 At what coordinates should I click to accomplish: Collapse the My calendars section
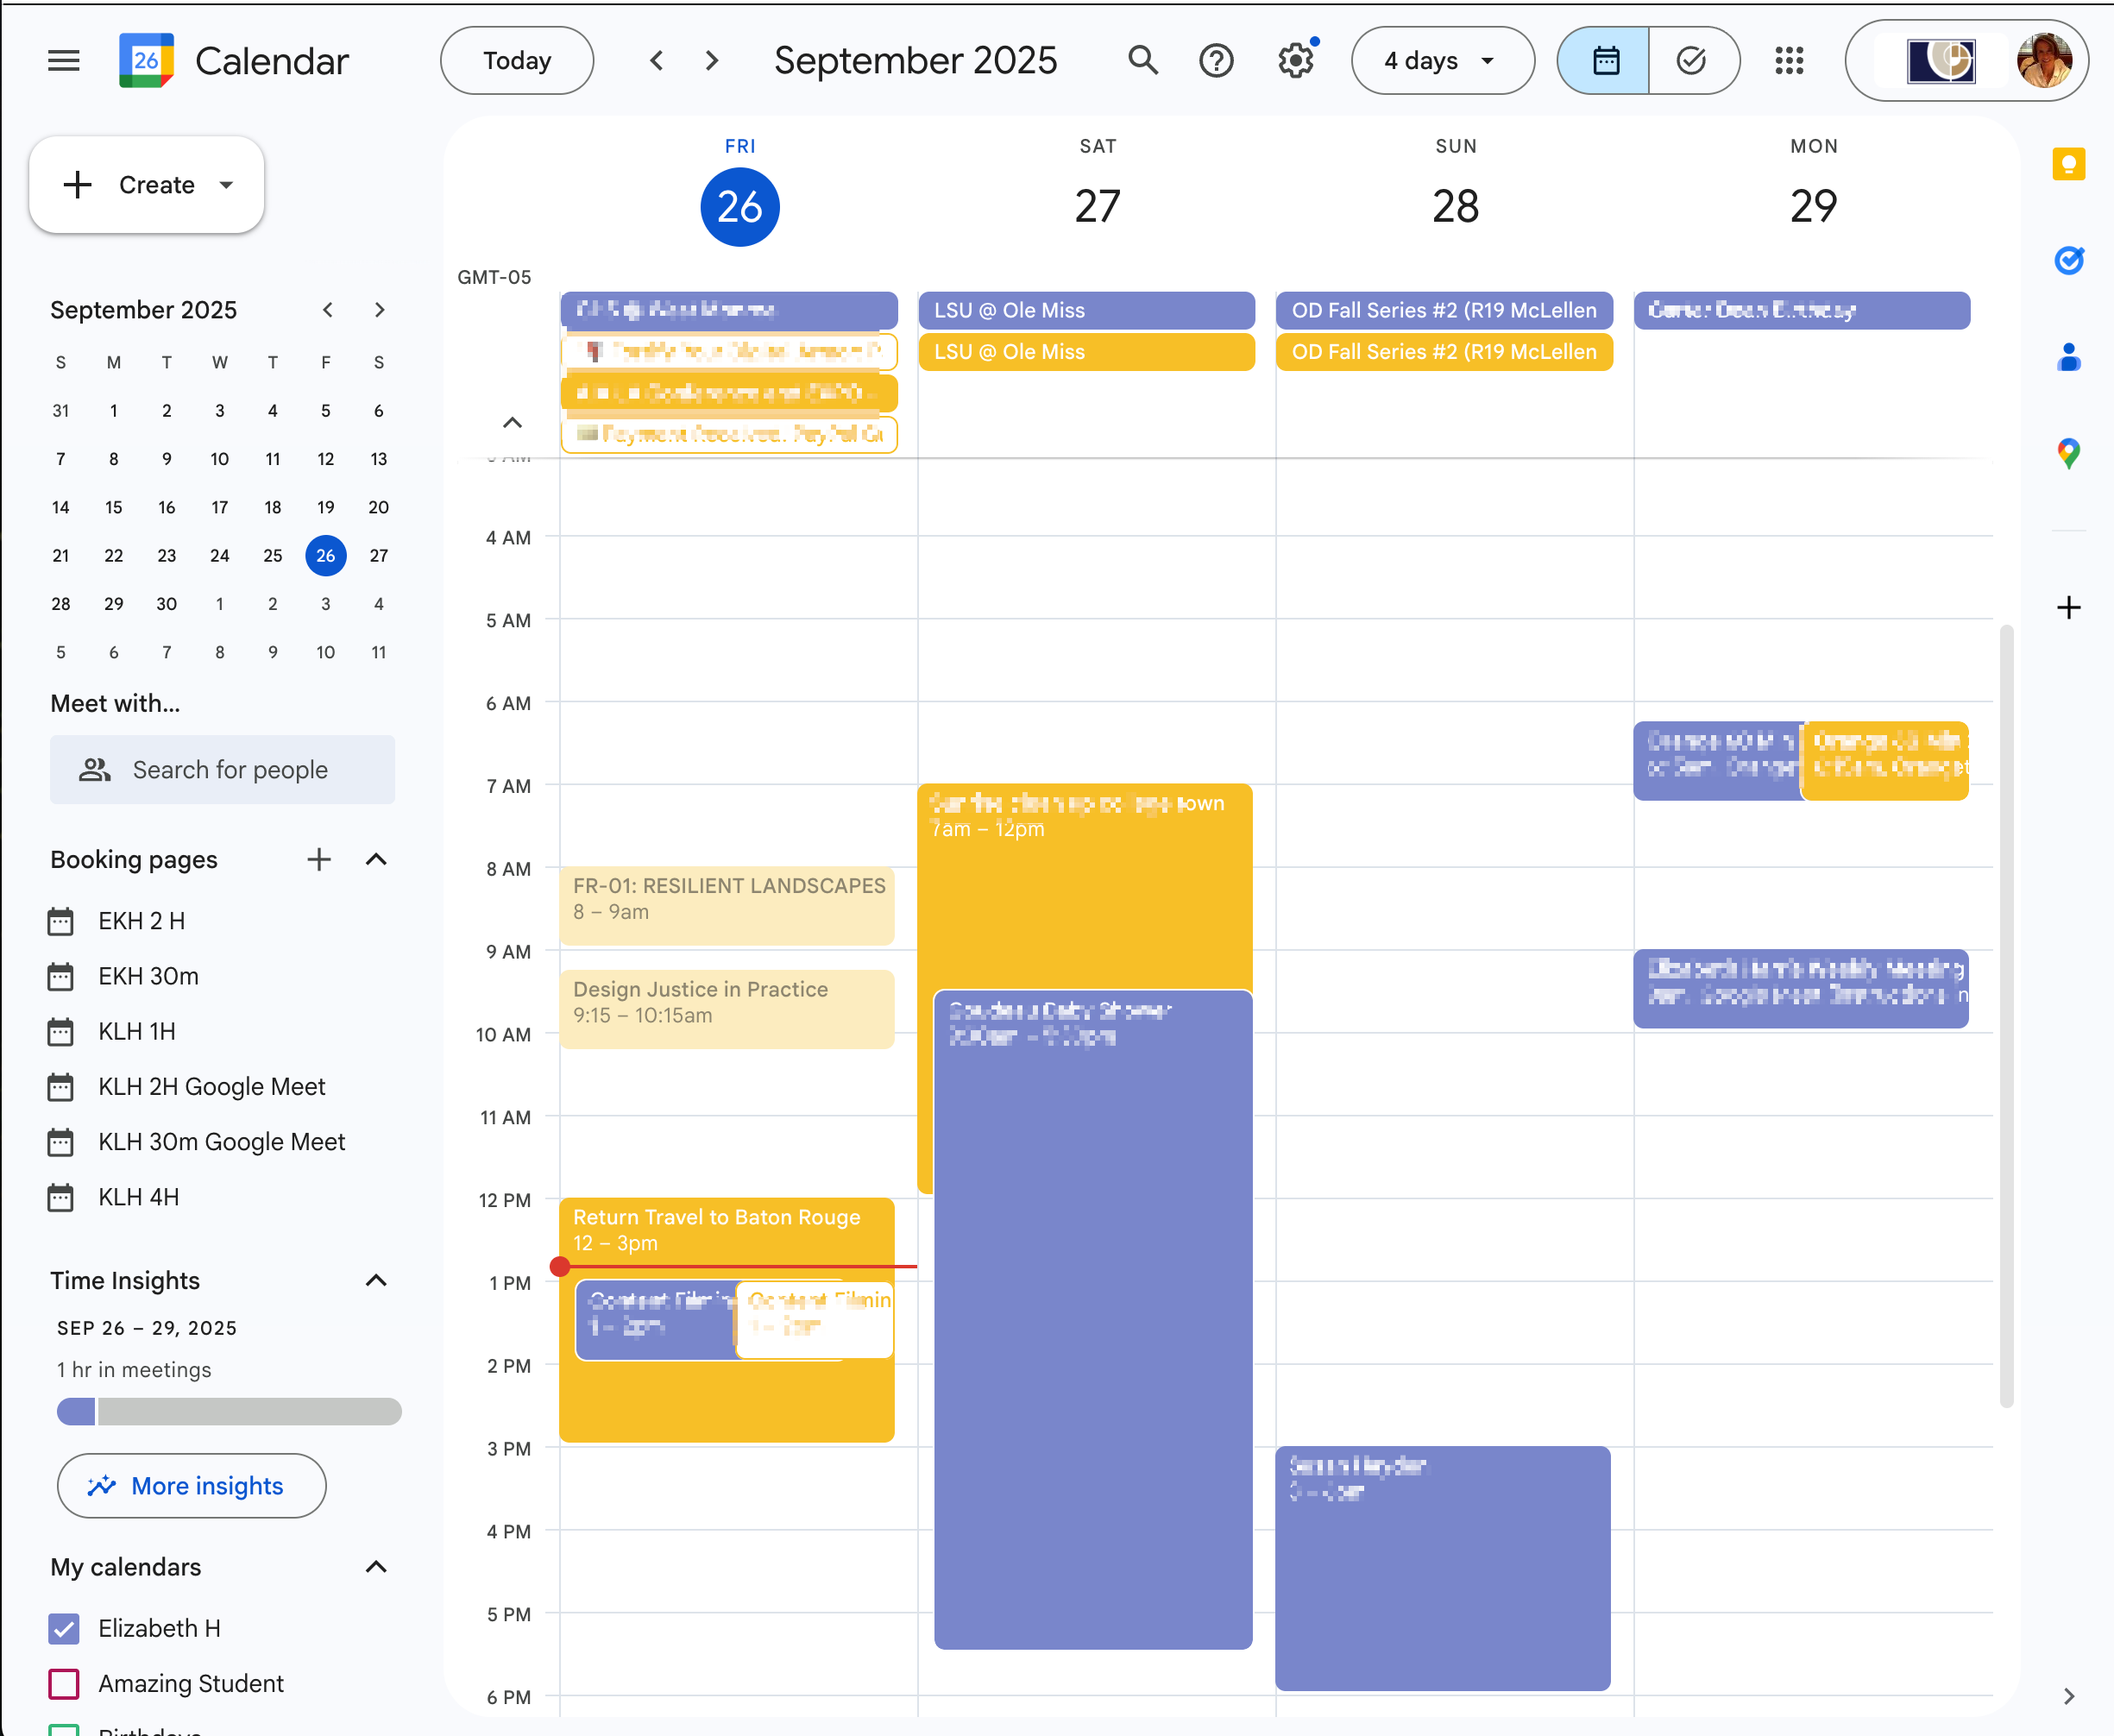[x=376, y=1566]
